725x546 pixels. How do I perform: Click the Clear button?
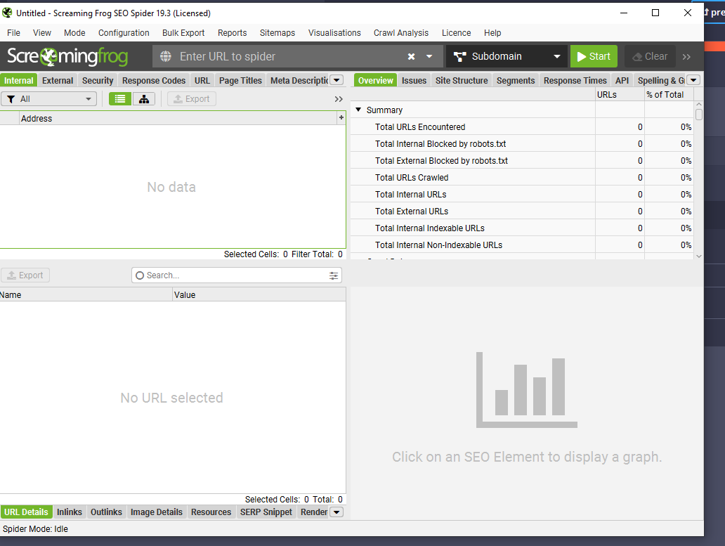pyautogui.click(x=650, y=56)
